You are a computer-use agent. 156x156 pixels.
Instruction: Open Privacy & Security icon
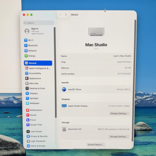click(28, 136)
